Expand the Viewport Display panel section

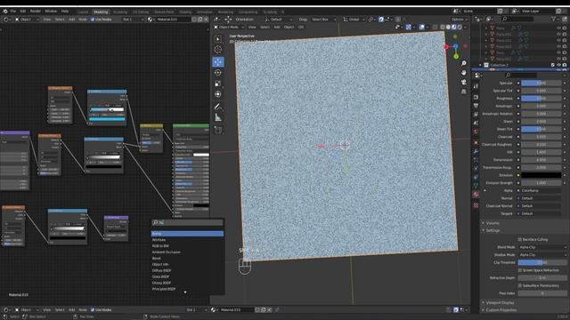pyautogui.click(x=500, y=302)
